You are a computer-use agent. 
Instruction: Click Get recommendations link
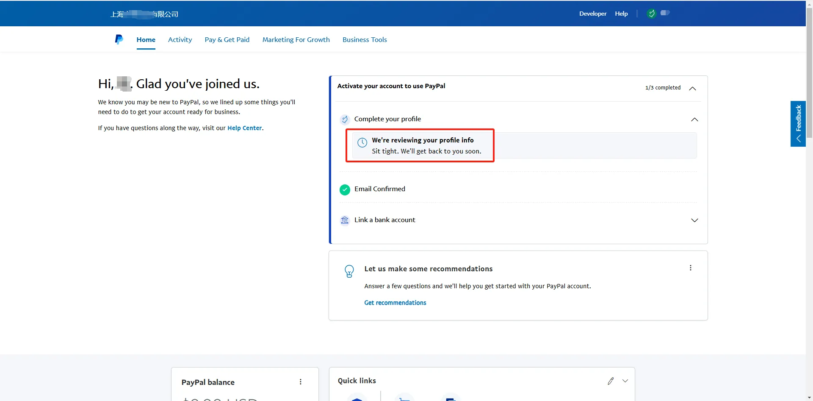(x=395, y=303)
